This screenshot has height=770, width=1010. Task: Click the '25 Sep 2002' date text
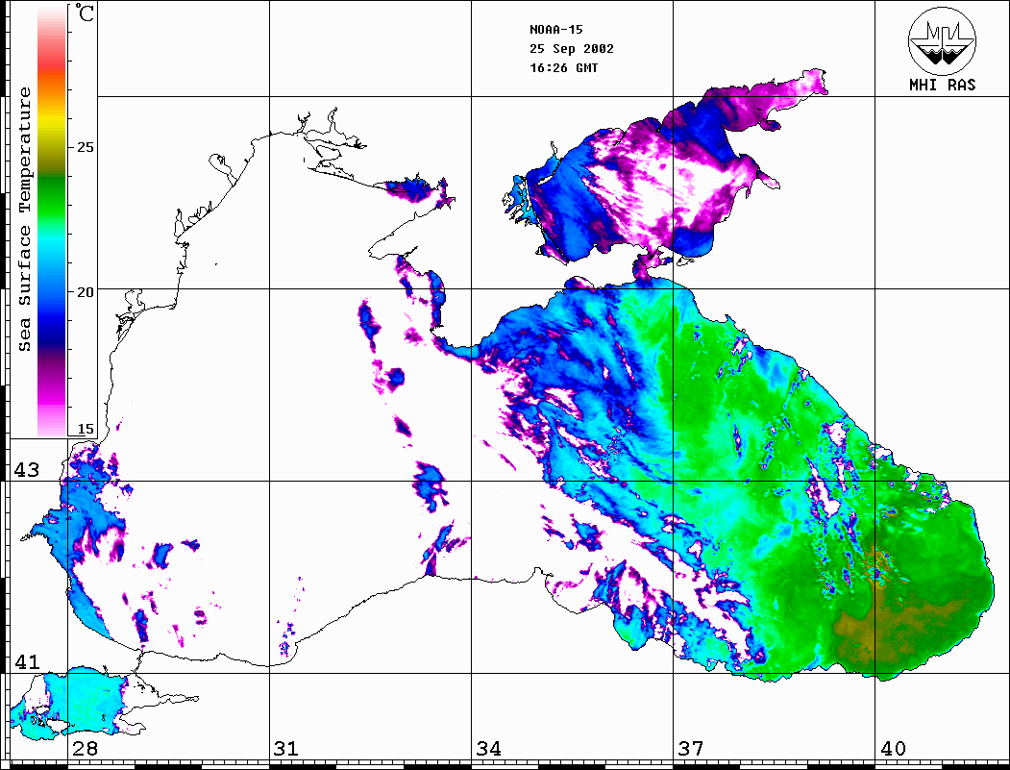[572, 49]
